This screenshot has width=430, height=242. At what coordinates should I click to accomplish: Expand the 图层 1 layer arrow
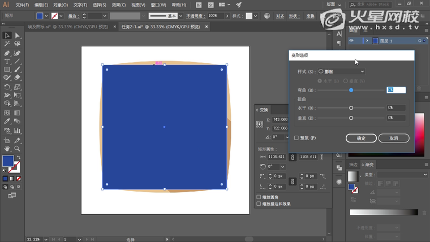point(367,41)
